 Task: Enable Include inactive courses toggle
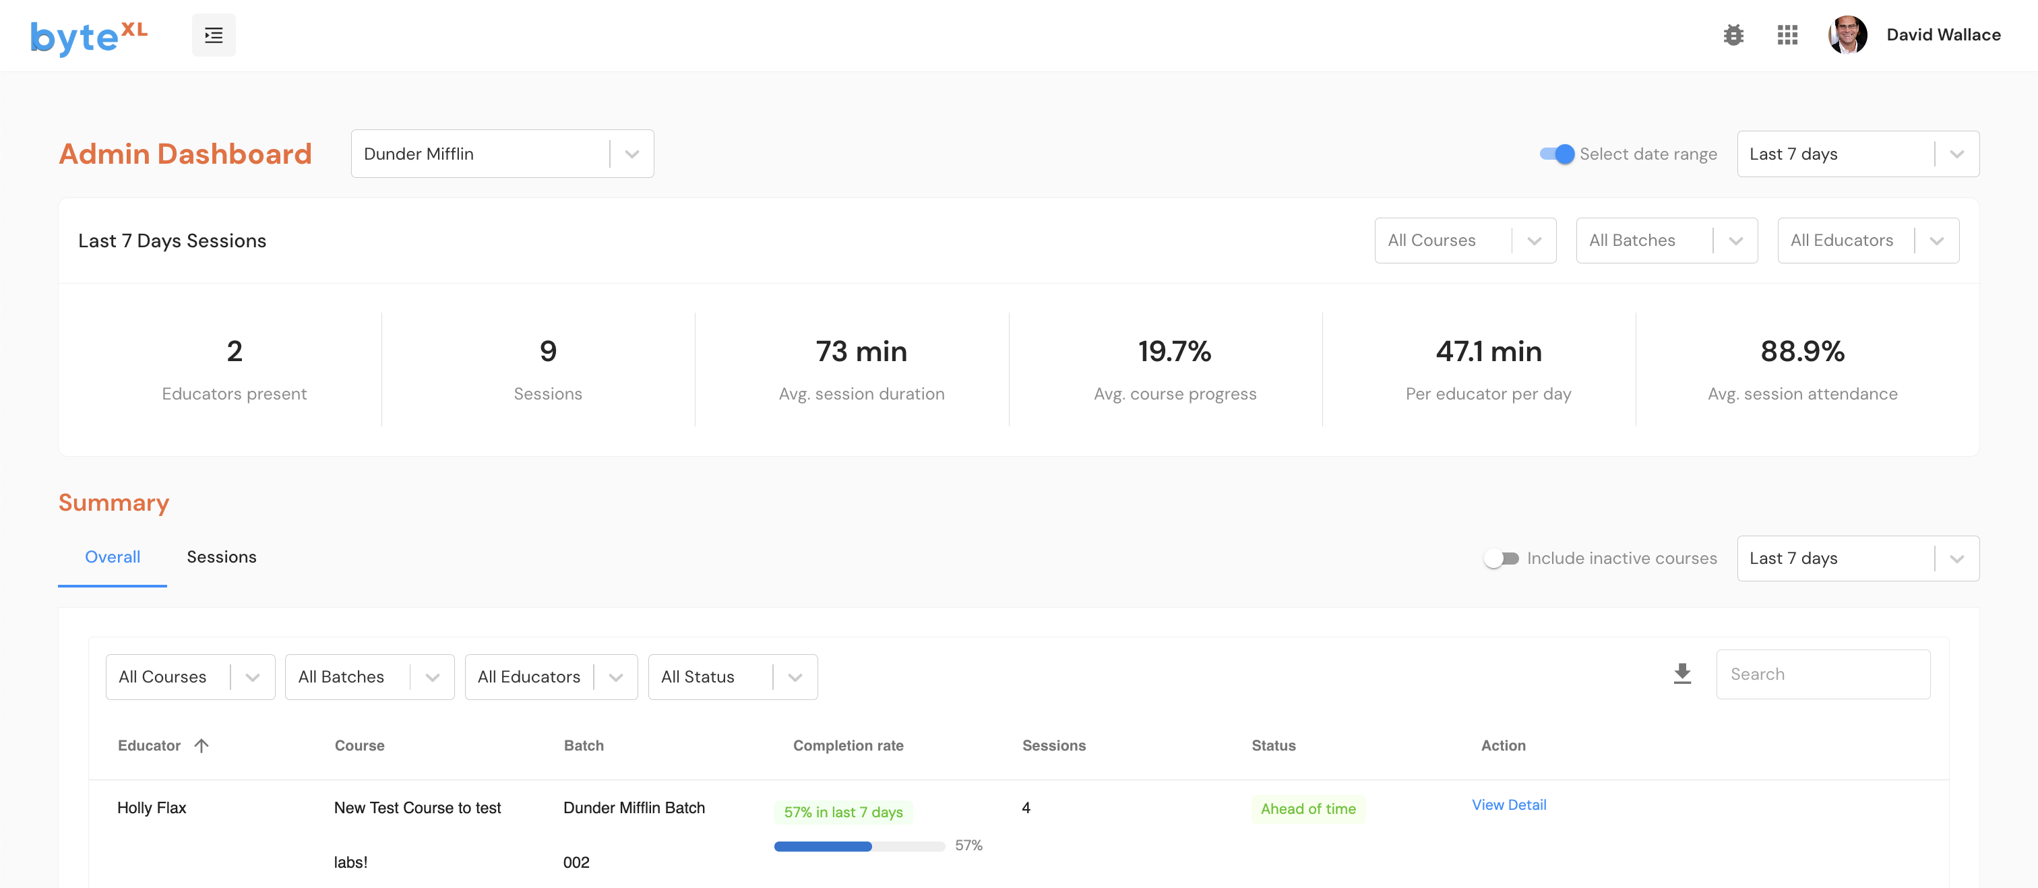click(x=1501, y=559)
